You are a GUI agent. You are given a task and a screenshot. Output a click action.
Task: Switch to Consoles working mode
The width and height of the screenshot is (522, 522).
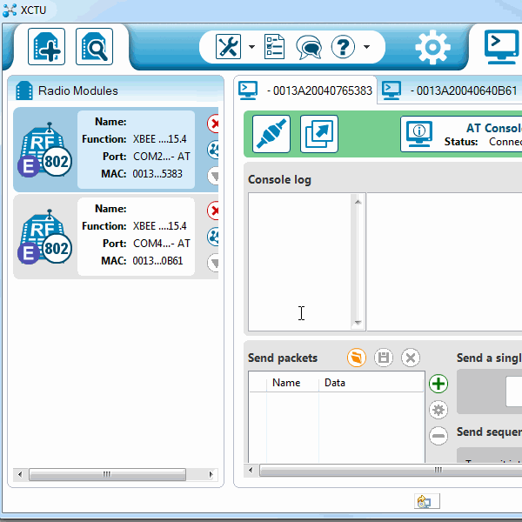pyautogui.click(x=502, y=47)
